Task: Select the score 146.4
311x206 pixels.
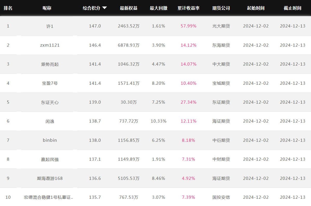Action: (x=95, y=45)
